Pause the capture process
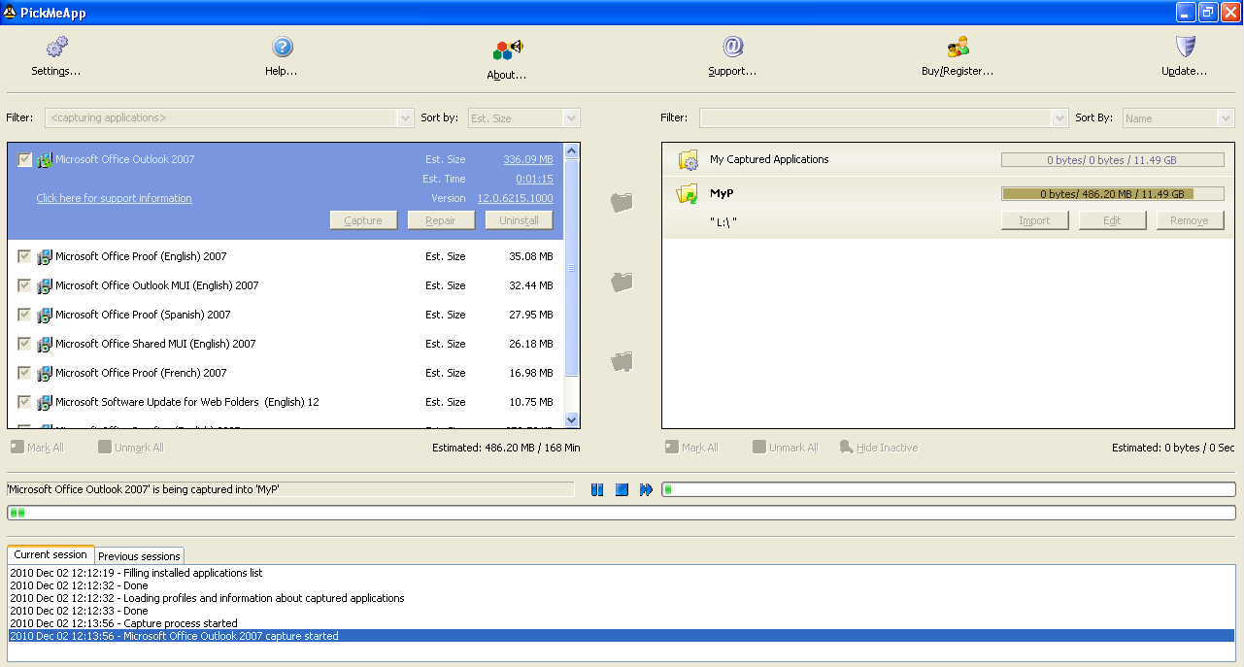The height and width of the screenshot is (667, 1244). click(597, 489)
